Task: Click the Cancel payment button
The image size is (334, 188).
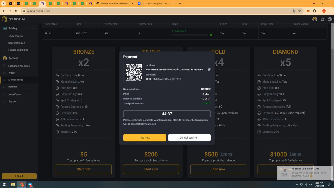Action: [189, 138]
